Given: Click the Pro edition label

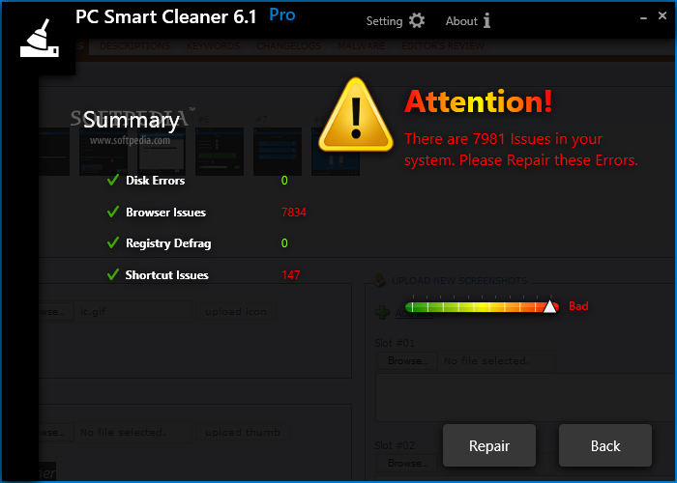Looking at the screenshot, I should pyautogui.click(x=282, y=15).
